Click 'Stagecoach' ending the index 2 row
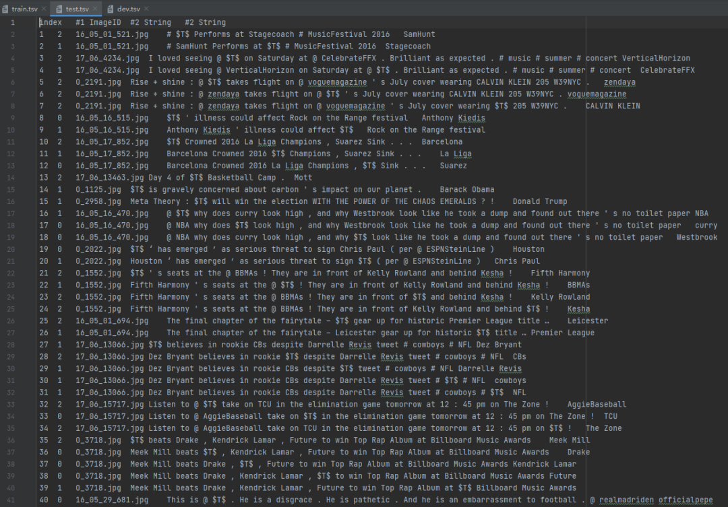The height and width of the screenshot is (507, 728). pos(408,46)
